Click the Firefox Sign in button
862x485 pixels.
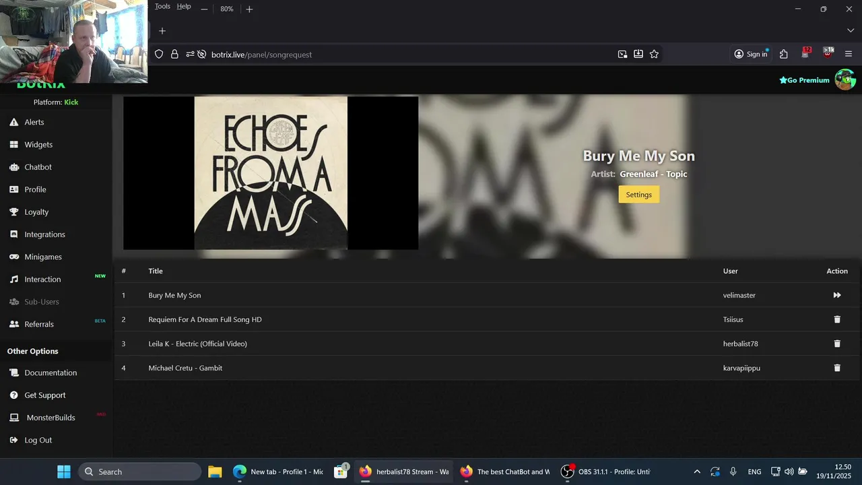coord(750,55)
